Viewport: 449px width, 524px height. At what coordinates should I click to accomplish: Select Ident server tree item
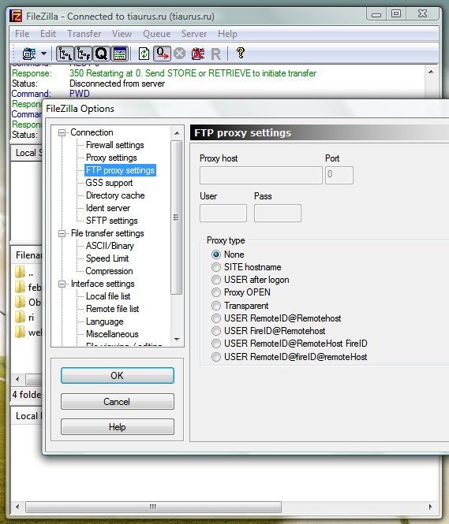108,208
